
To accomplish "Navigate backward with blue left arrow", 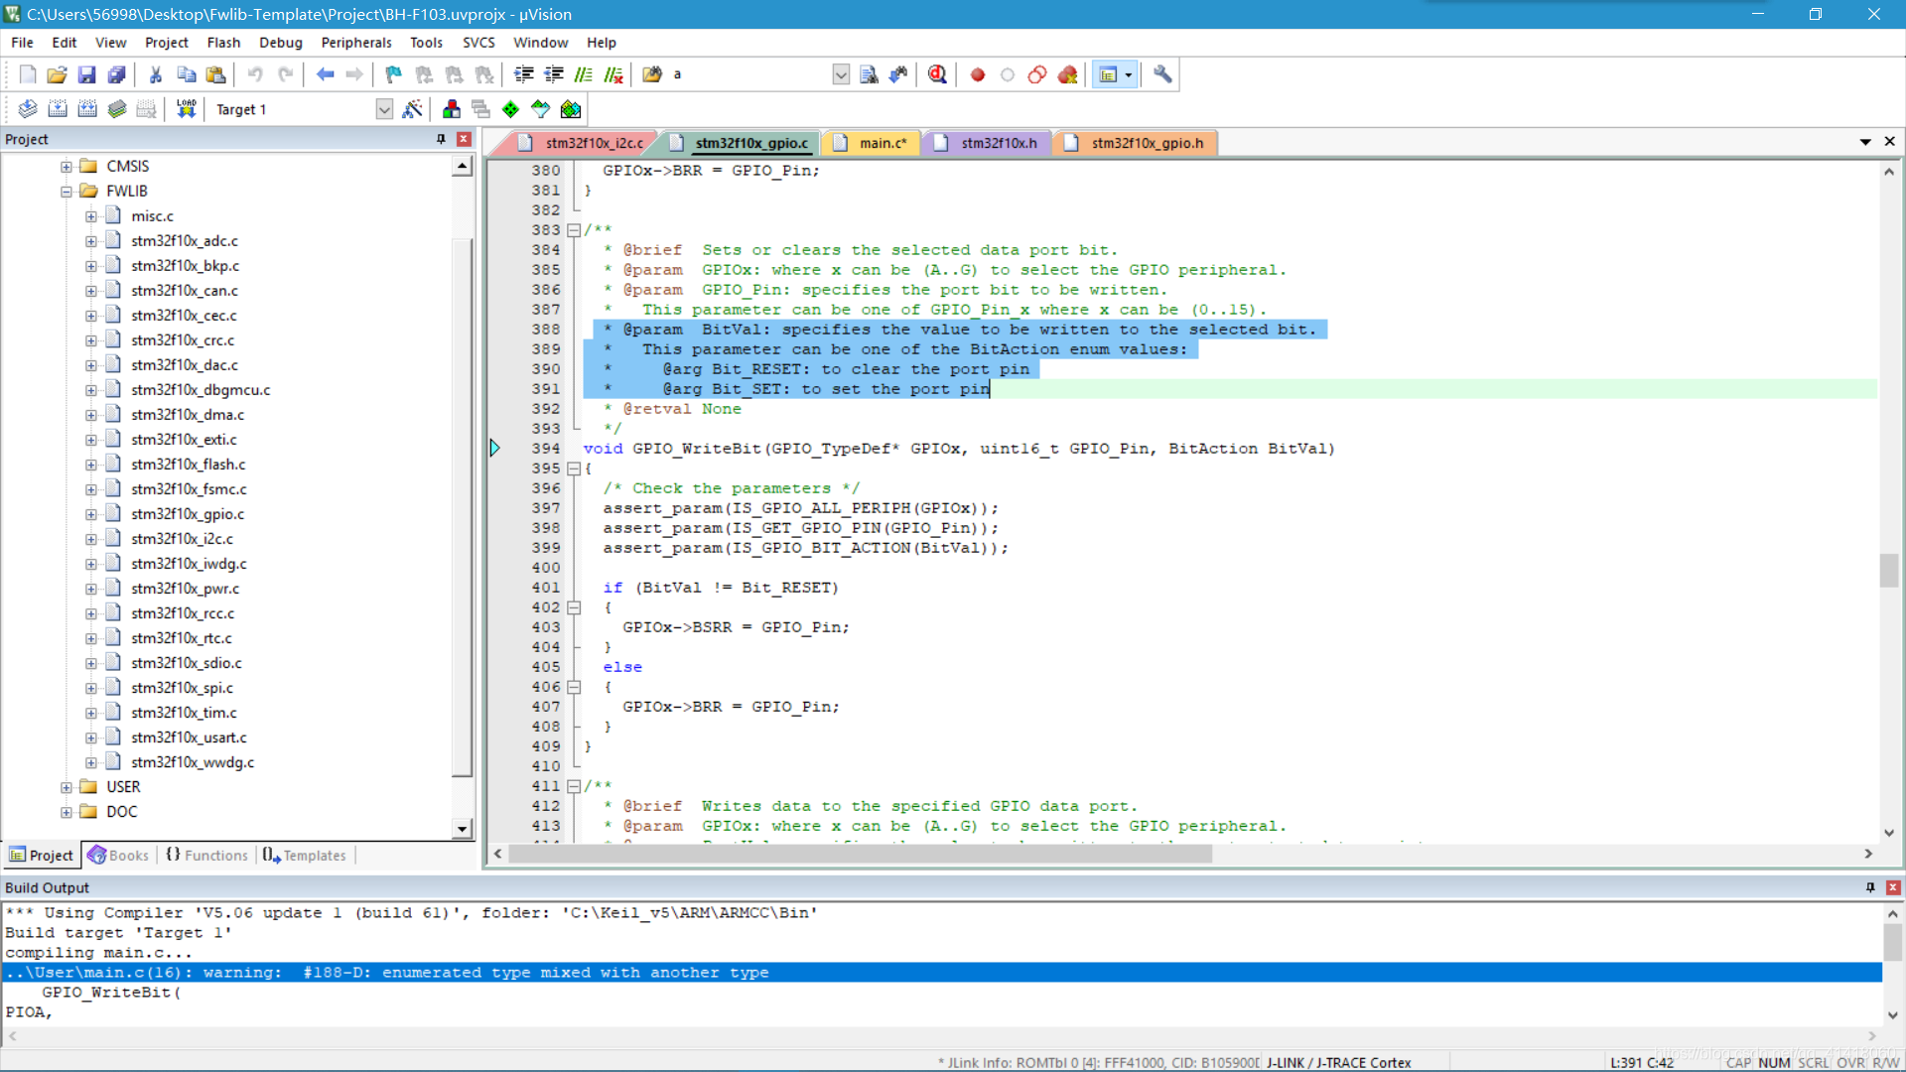I will (325, 74).
